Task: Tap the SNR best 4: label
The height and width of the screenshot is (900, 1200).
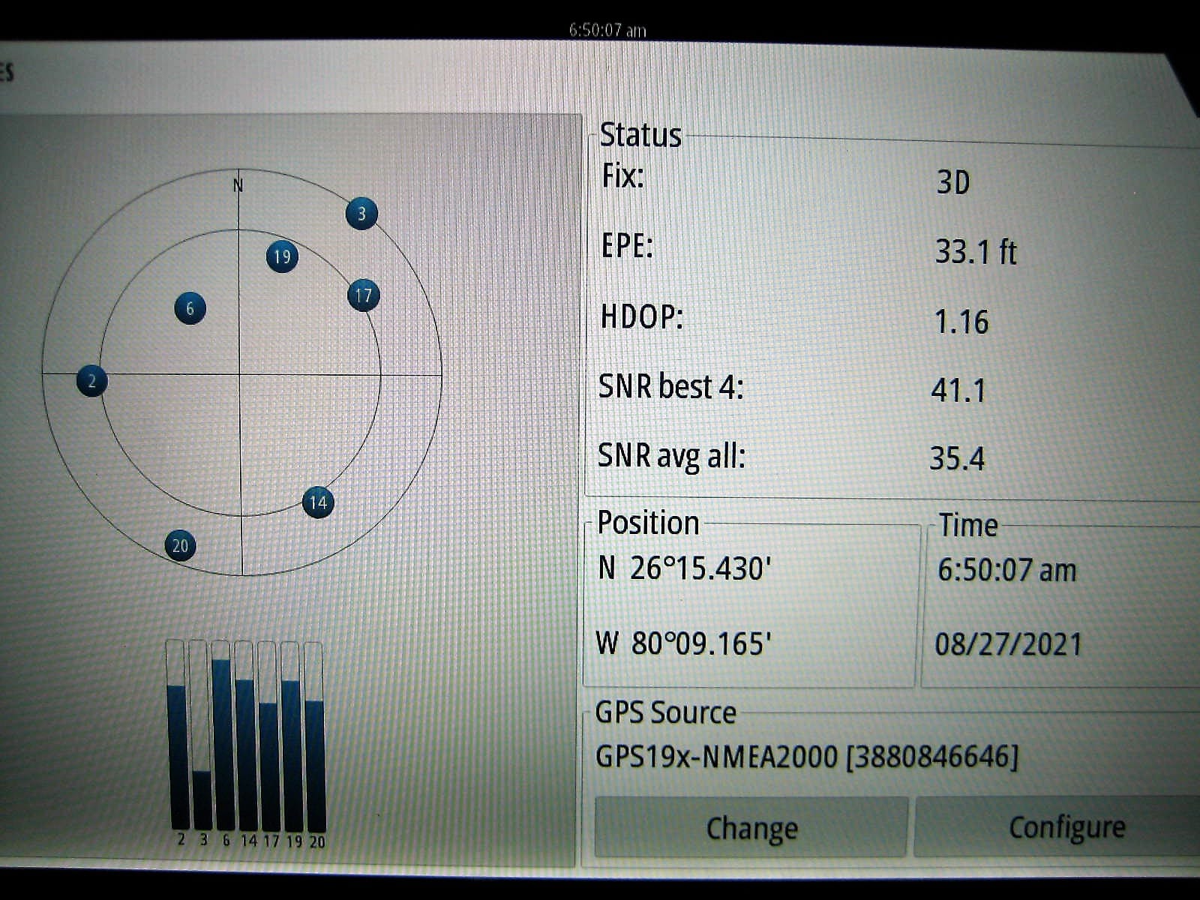Action: coord(670,386)
